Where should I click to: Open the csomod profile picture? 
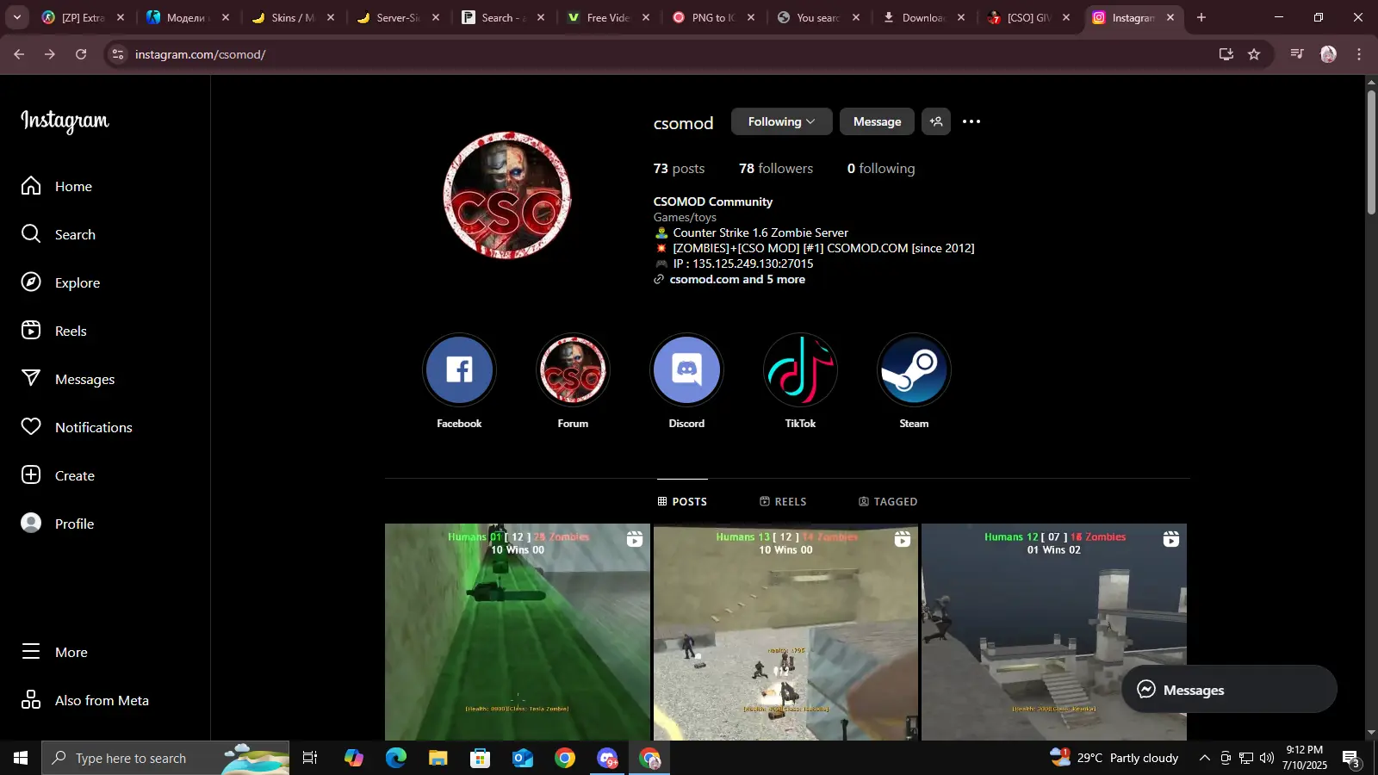click(506, 195)
